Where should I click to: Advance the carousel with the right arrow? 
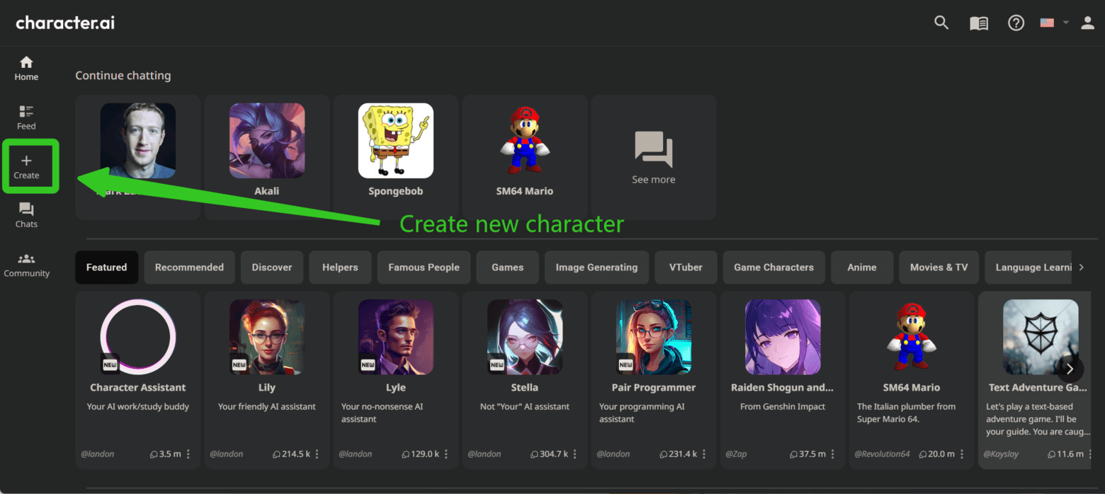click(x=1070, y=369)
